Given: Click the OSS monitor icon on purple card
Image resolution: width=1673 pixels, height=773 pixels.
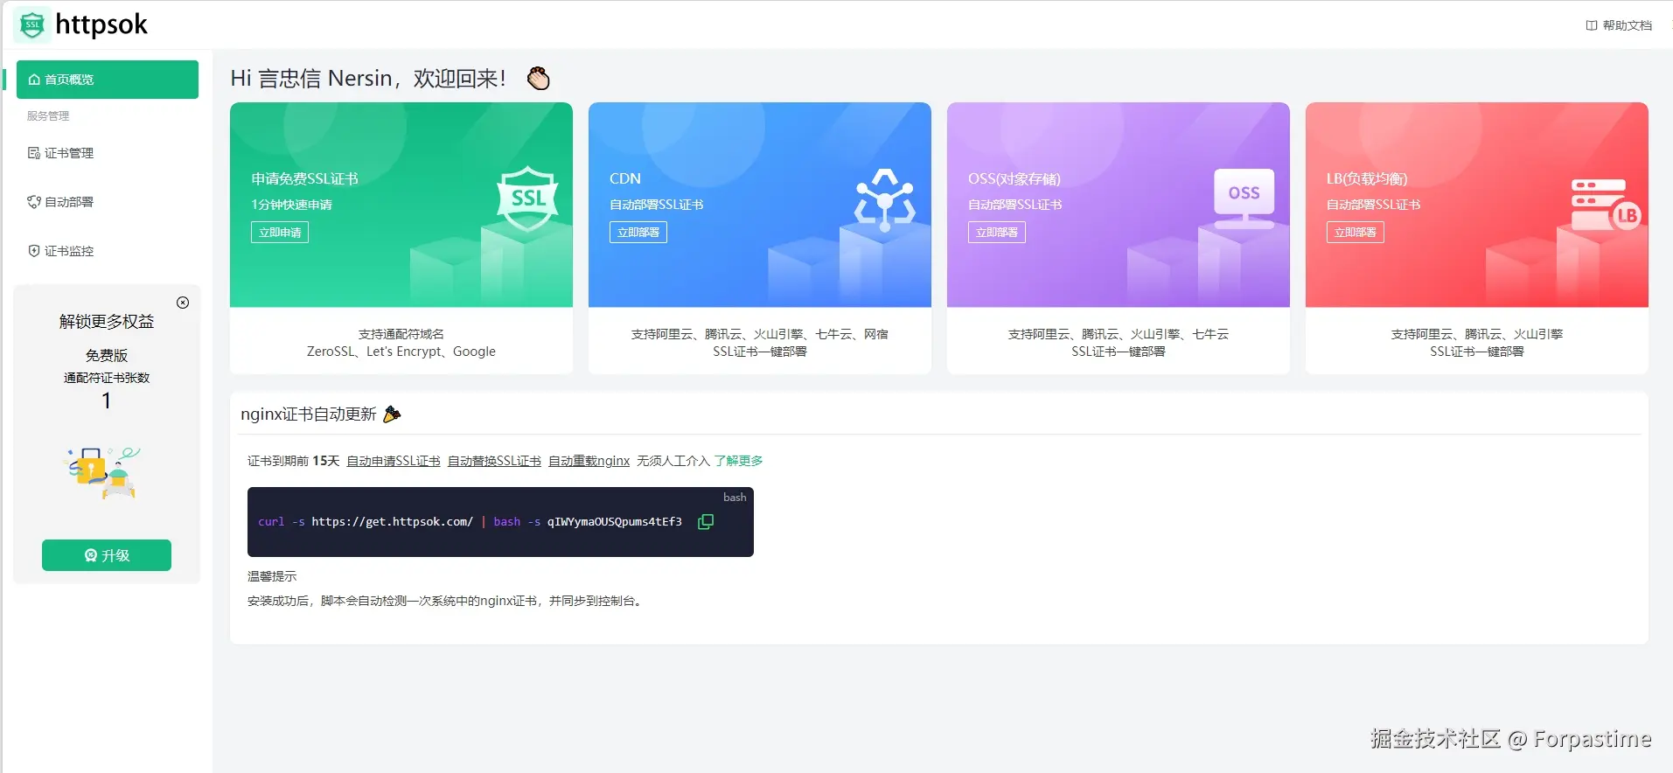Looking at the screenshot, I should (1244, 198).
